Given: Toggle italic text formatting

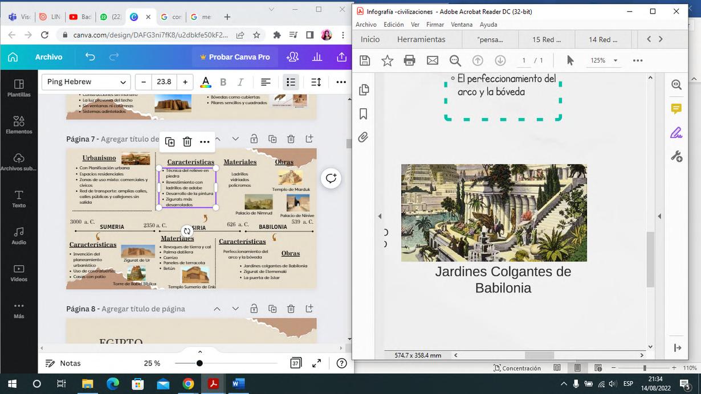Looking at the screenshot, I should point(241,82).
